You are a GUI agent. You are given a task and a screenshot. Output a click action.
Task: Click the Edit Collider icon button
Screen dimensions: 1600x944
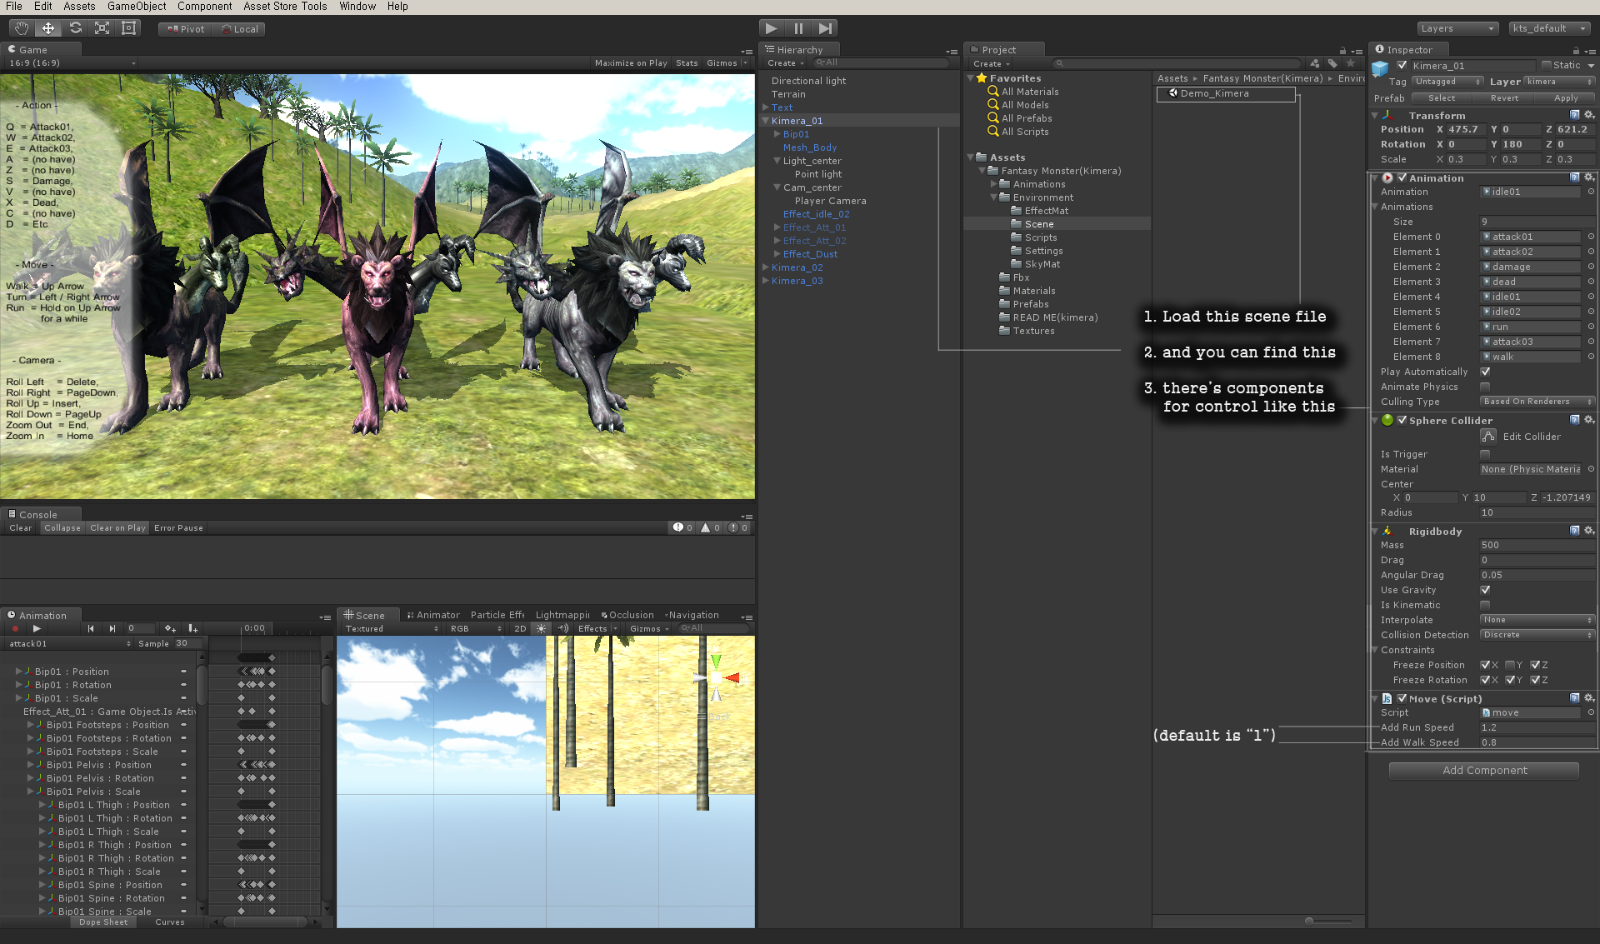pos(1488,437)
